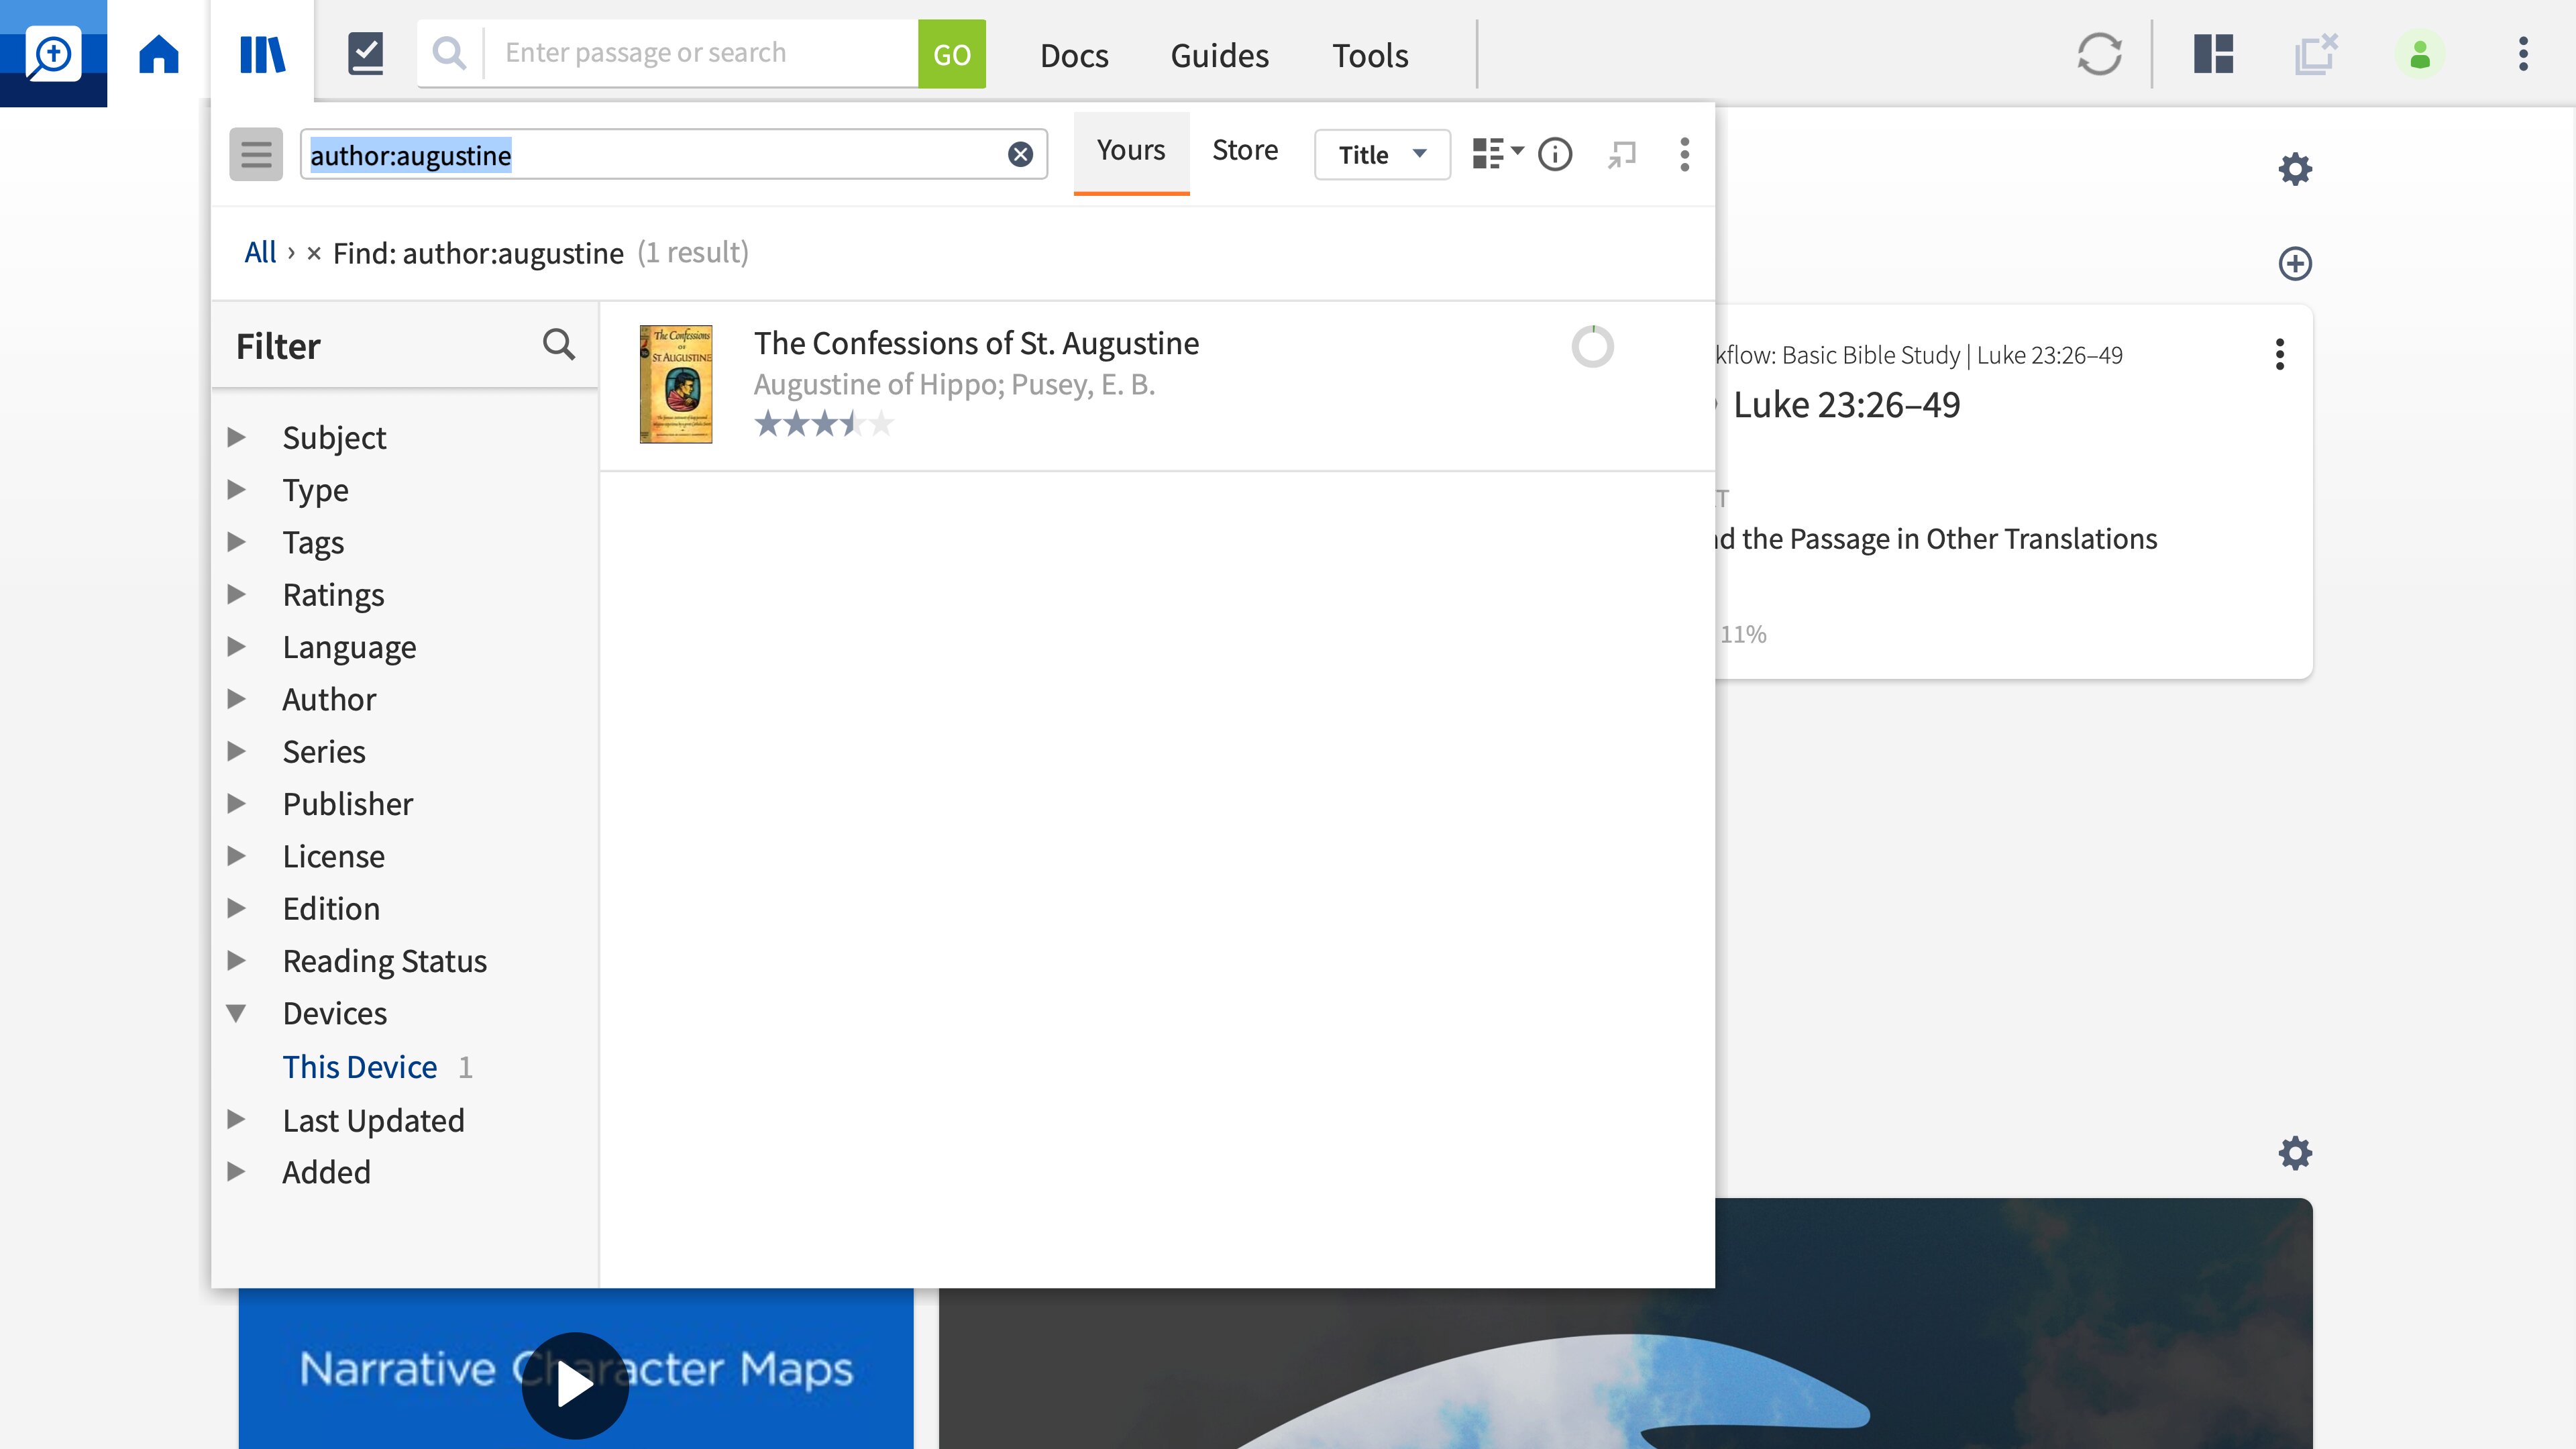Open the Logos app logo button
This screenshot has width=2576, height=1449.
[x=53, y=53]
